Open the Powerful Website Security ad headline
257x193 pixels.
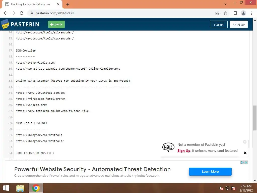click(x=92, y=169)
